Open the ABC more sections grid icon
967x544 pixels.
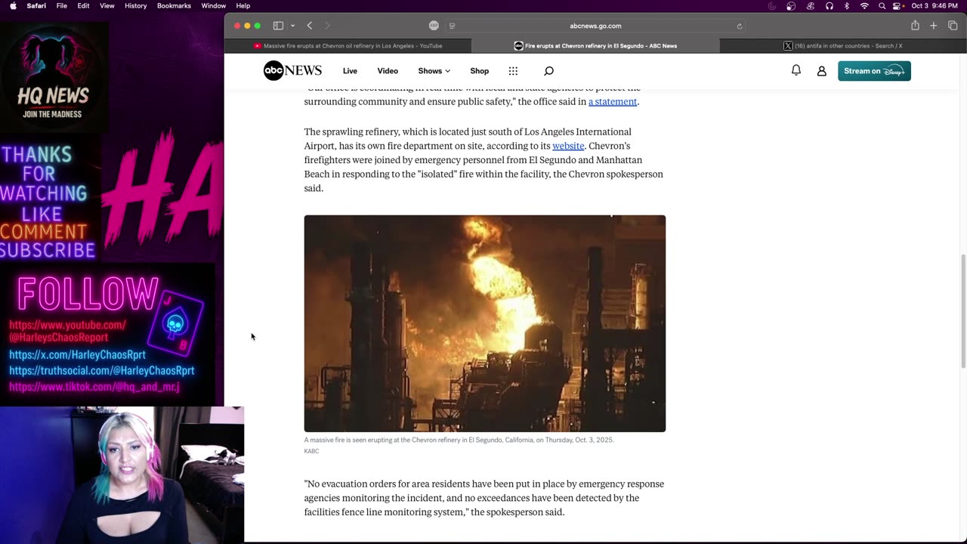[513, 71]
